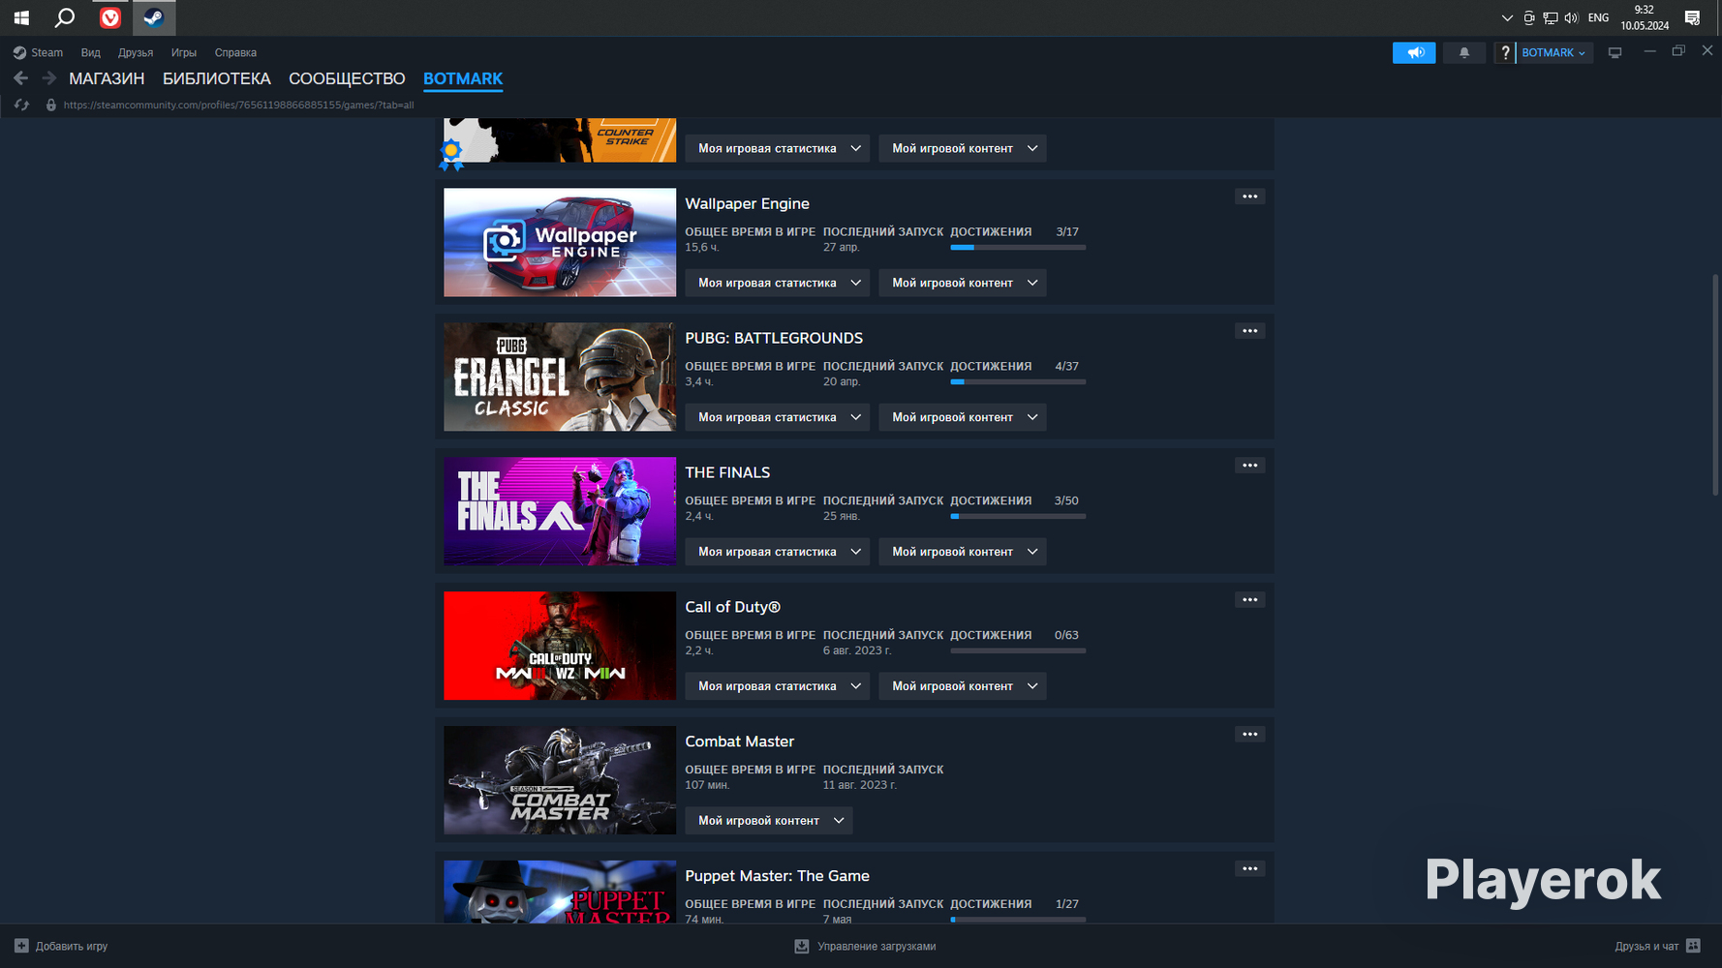The image size is (1722, 968).
Task: Go forward using the navigation arrow
Action: coord(48,78)
